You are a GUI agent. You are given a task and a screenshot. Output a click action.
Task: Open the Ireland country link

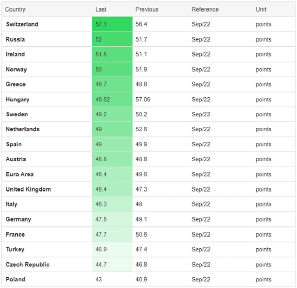click(x=15, y=54)
